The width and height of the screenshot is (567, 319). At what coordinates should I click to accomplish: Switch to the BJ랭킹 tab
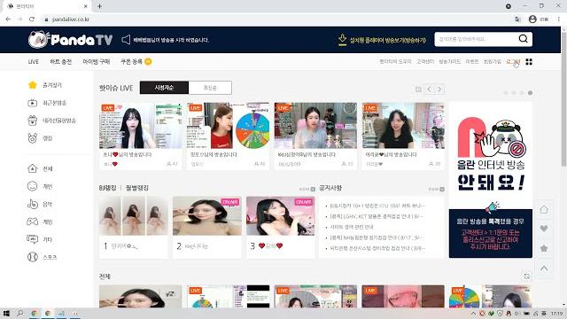(x=108, y=188)
